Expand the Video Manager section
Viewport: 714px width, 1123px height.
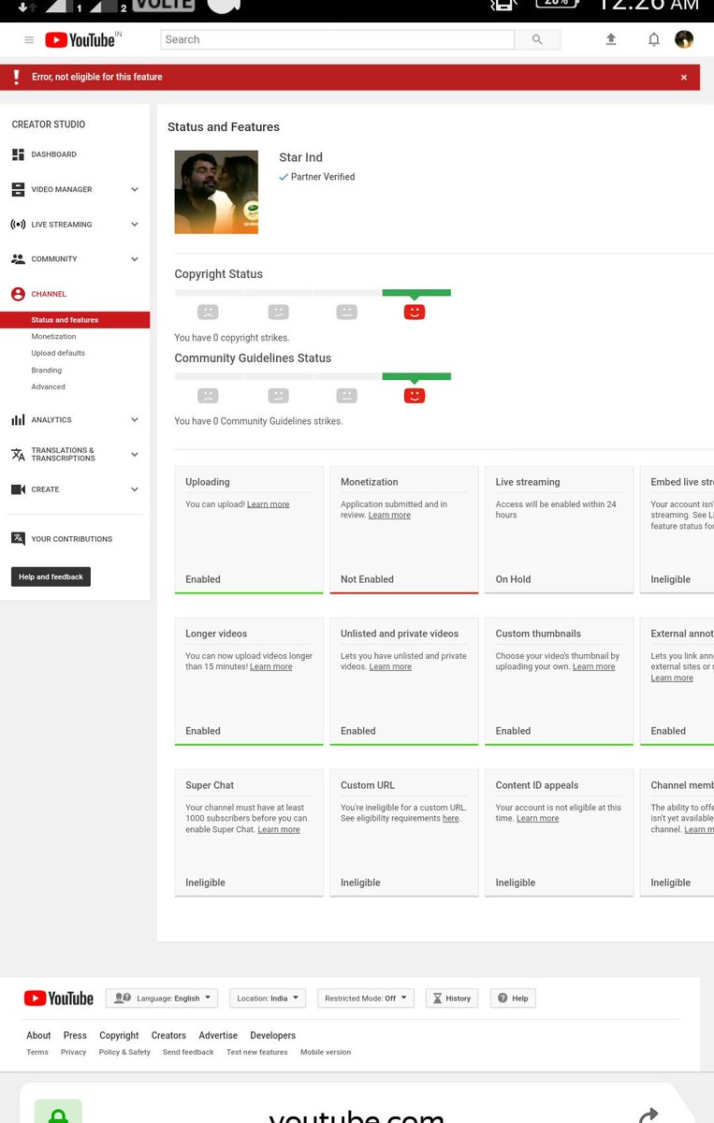pyautogui.click(x=135, y=189)
